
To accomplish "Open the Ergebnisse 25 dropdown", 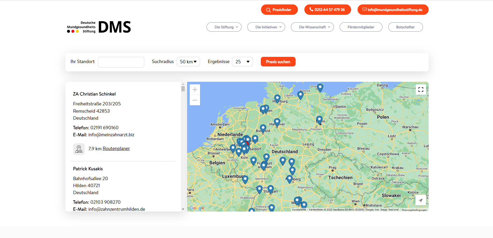I will click(242, 62).
